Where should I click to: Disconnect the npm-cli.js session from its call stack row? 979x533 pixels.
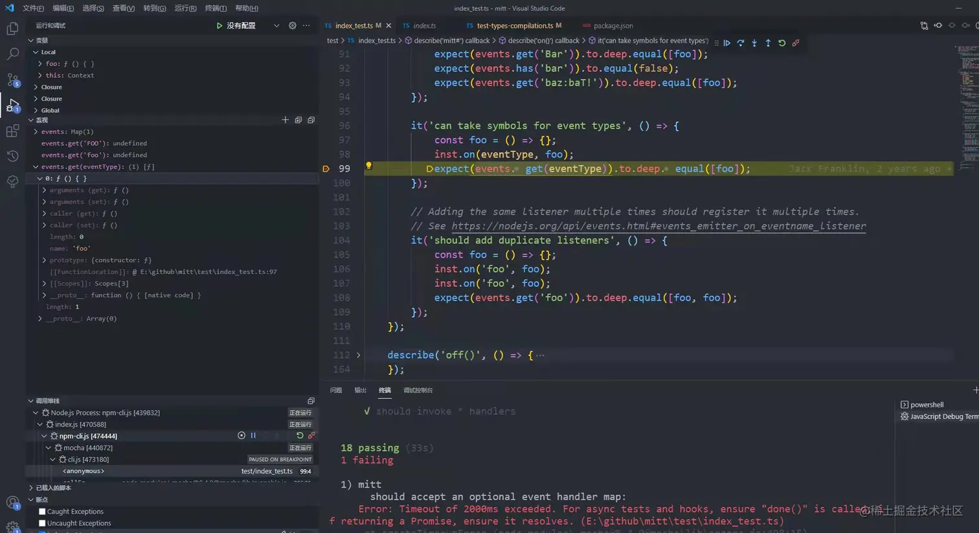[311, 436]
